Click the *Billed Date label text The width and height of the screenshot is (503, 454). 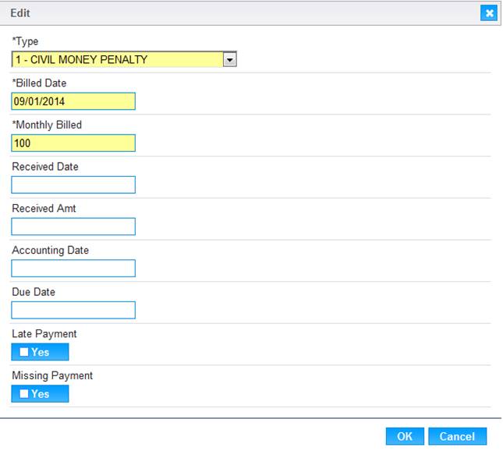click(39, 83)
